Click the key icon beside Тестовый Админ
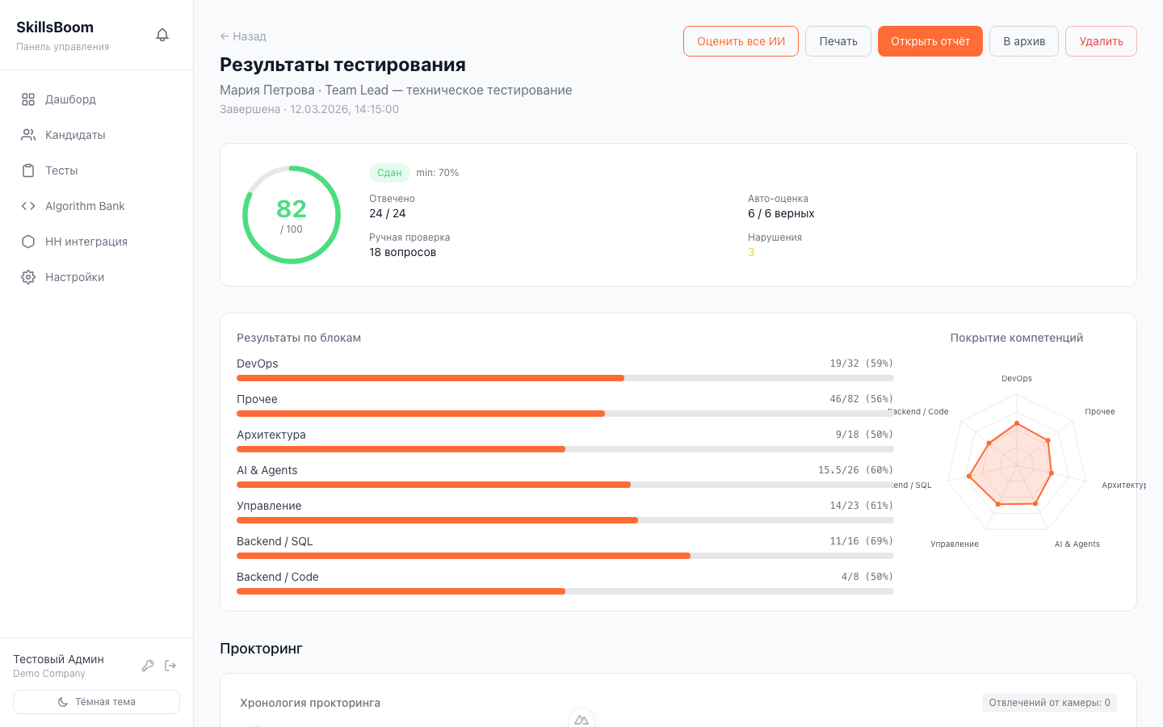Viewport: 1163px width, 727px height. click(x=148, y=666)
